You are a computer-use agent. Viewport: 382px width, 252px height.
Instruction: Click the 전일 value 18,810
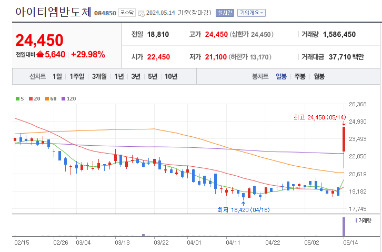tap(158, 34)
